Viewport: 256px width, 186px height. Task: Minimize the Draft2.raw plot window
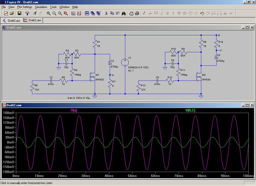coord(243,105)
